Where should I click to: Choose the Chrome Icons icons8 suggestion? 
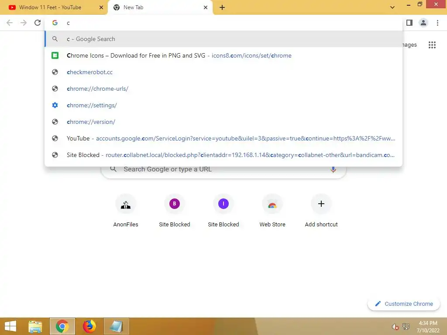point(223,55)
